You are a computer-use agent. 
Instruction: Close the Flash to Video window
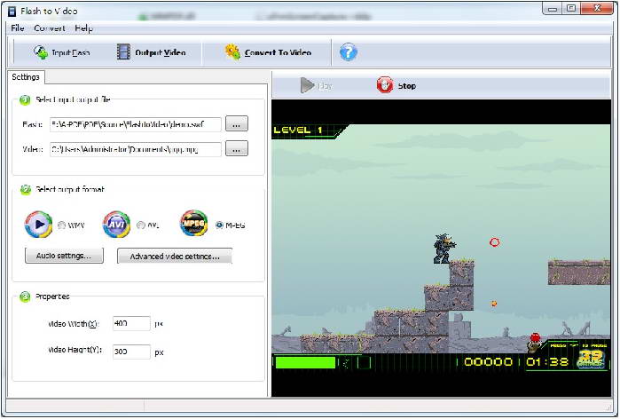(597, 8)
